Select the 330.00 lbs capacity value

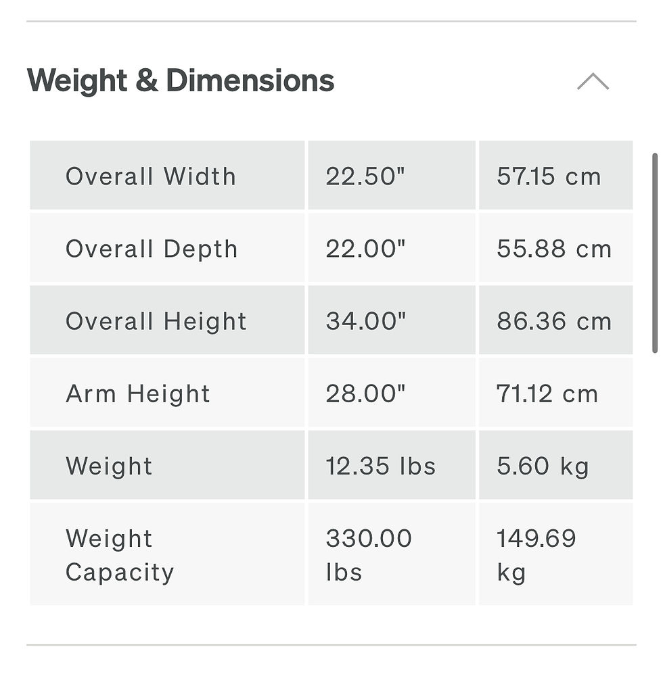coord(369,555)
